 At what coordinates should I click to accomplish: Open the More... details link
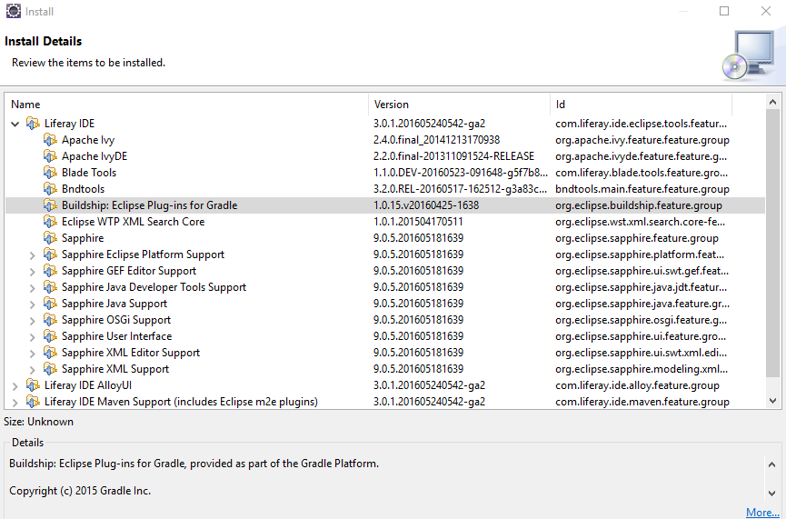tap(762, 512)
